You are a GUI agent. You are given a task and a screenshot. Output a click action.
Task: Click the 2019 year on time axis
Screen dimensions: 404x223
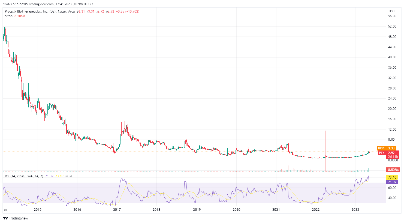pyautogui.click(x=197, y=210)
